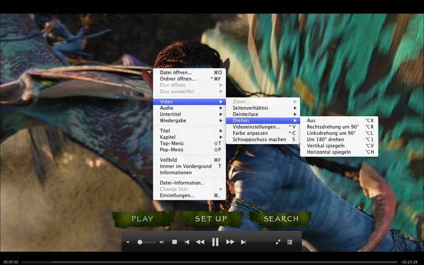Expand the Seitenverhältnis submenu
Image resolution: width=424 pixels, height=265 pixels.
(263, 108)
